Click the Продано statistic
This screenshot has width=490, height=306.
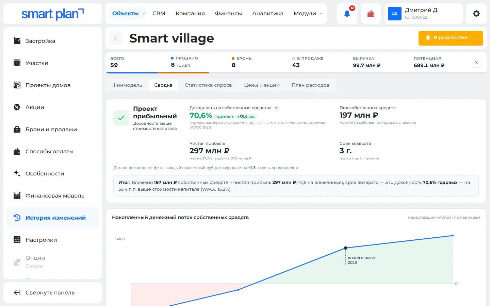click(x=184, y=62)
